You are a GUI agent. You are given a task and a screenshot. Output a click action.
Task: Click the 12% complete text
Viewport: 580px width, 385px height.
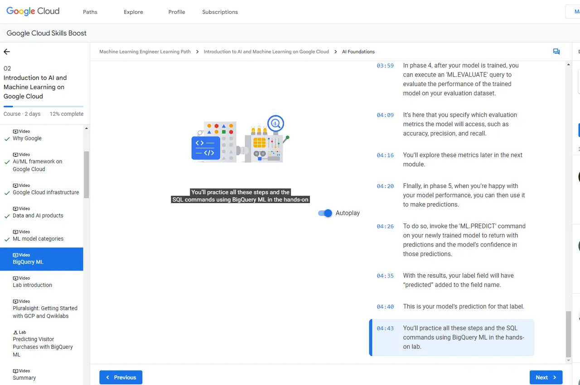[x=67, y=114]
